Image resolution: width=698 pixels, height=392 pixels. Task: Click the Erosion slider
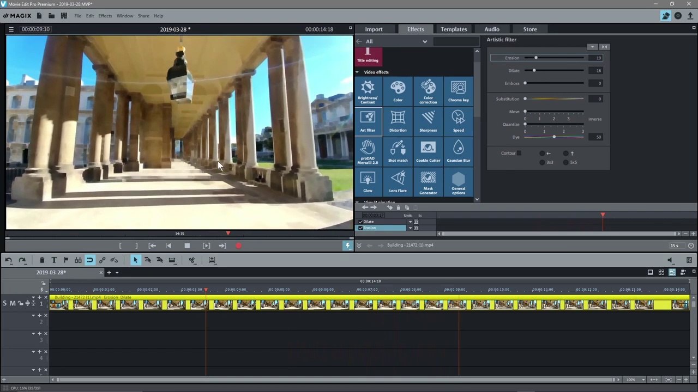[554, 58]
